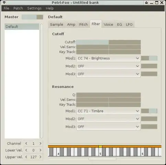Screen dimensions: 166x165
Task: Adjust Cutoff Mod2 amount slider
Action: click(149, 66)
